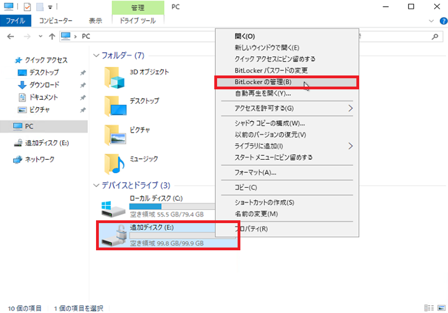
Task: Collapse the フォルダー (7) group
Action: (96, 55)
